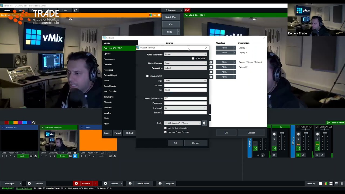Image resolution: width=345 pixels, height=194 pixels.
Task: Open gear for Audio IN 1-2 mixer channel
Action: [x=298, y=134]
